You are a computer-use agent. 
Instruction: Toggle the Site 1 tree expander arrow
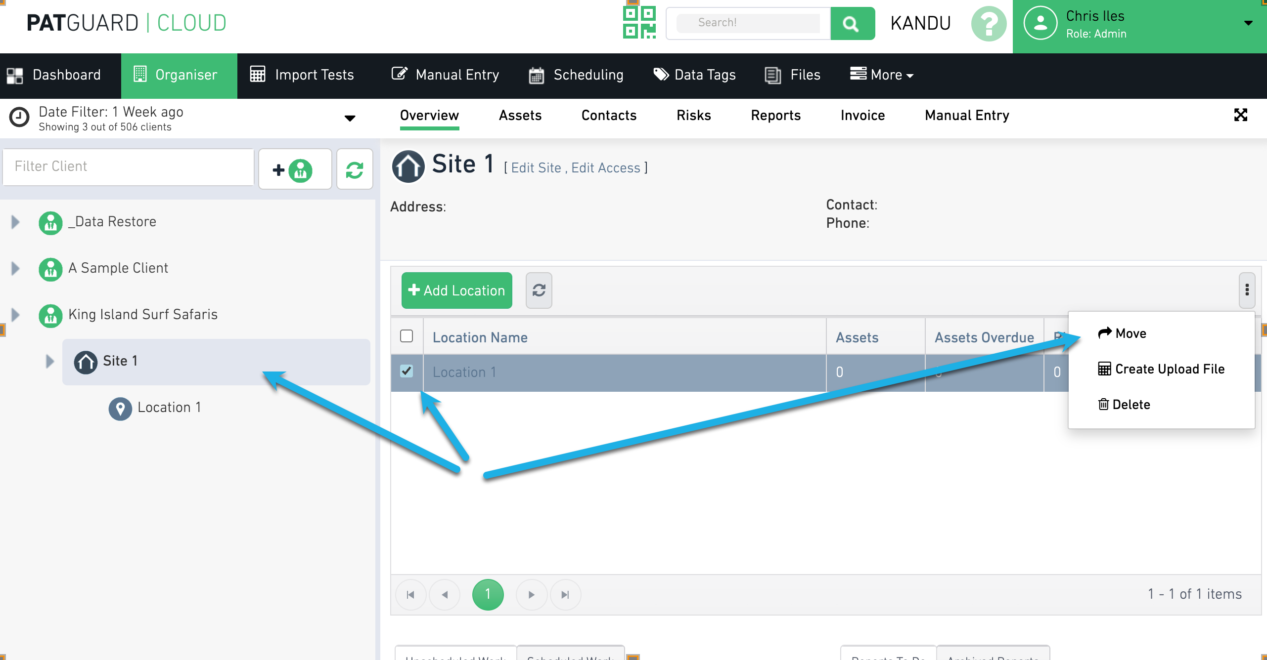(x=49, y=361)
